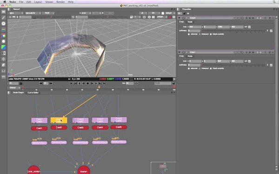Click the play forward button
Screen dimensions: 279x174
pyautogui.click(x=96, y=83)
